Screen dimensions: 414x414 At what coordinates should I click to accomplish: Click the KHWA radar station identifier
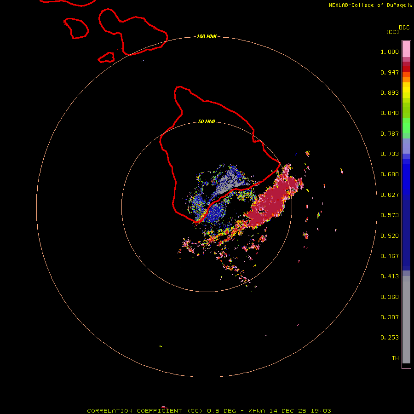tap(256, 411)
